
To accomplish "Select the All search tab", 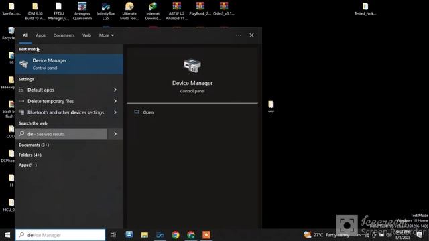I will click(25, 35).
